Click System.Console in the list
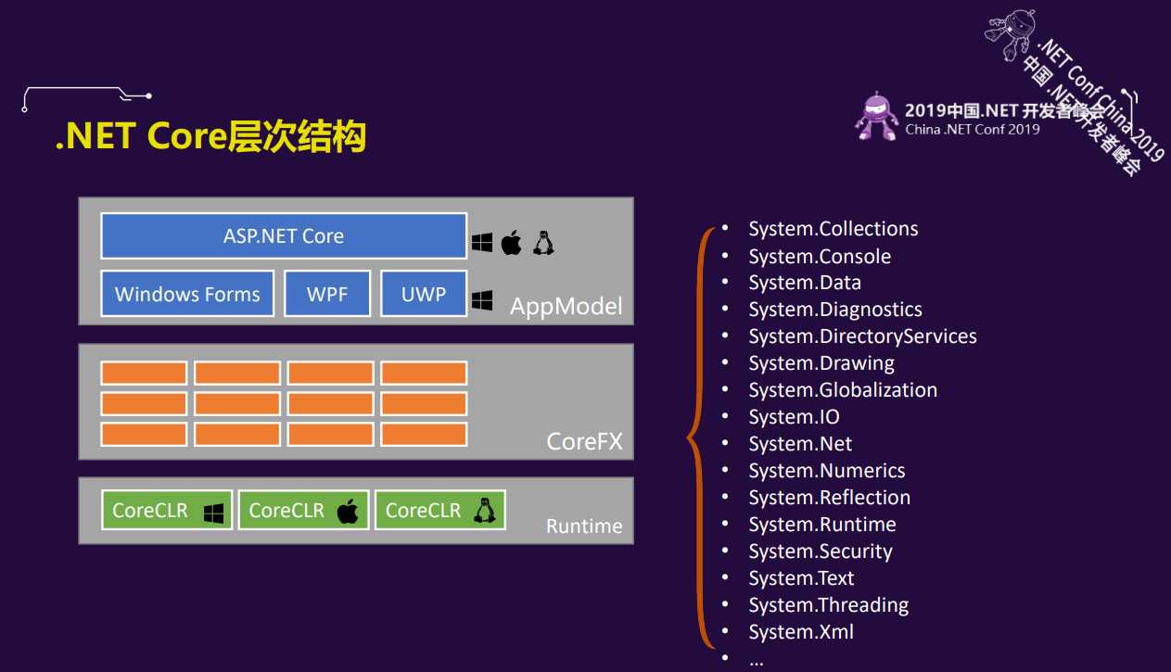 point(820,256)
